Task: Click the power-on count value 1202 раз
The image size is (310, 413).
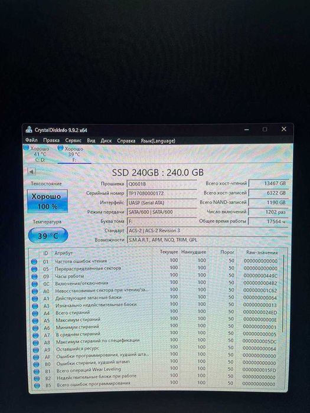Action: 268,211
